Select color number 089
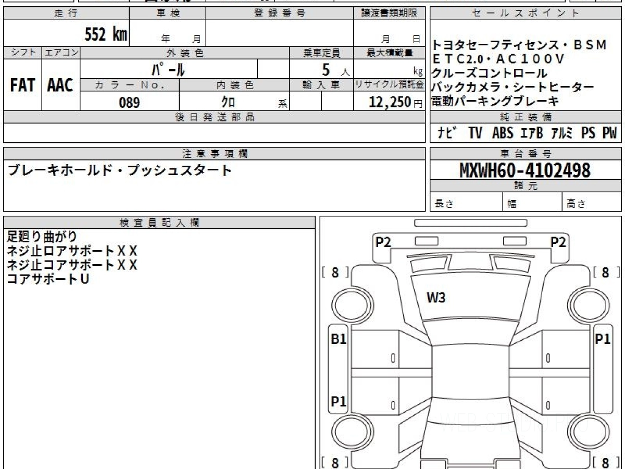 point(130,102)
